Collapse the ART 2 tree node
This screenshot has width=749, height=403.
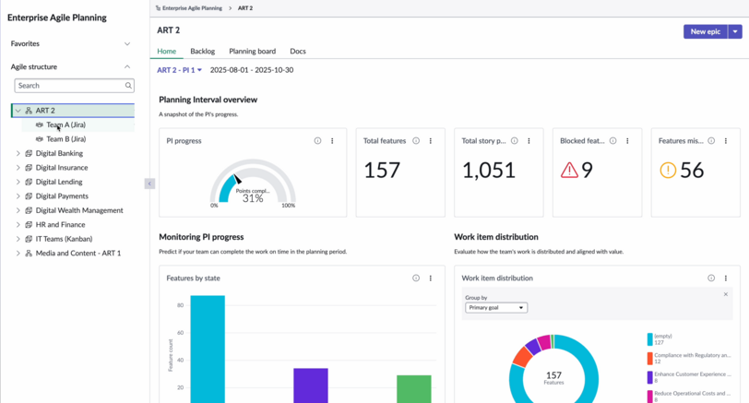[x=18, y=111]
